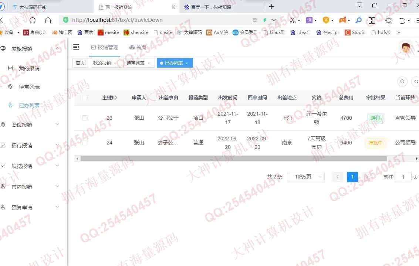Click the previous page arrow button

click(x=338, y=177)
